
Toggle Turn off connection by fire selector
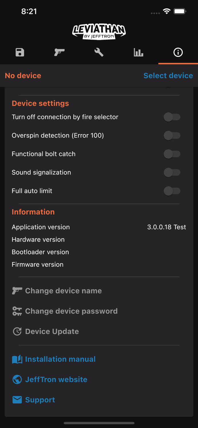(x=172, y=117)
